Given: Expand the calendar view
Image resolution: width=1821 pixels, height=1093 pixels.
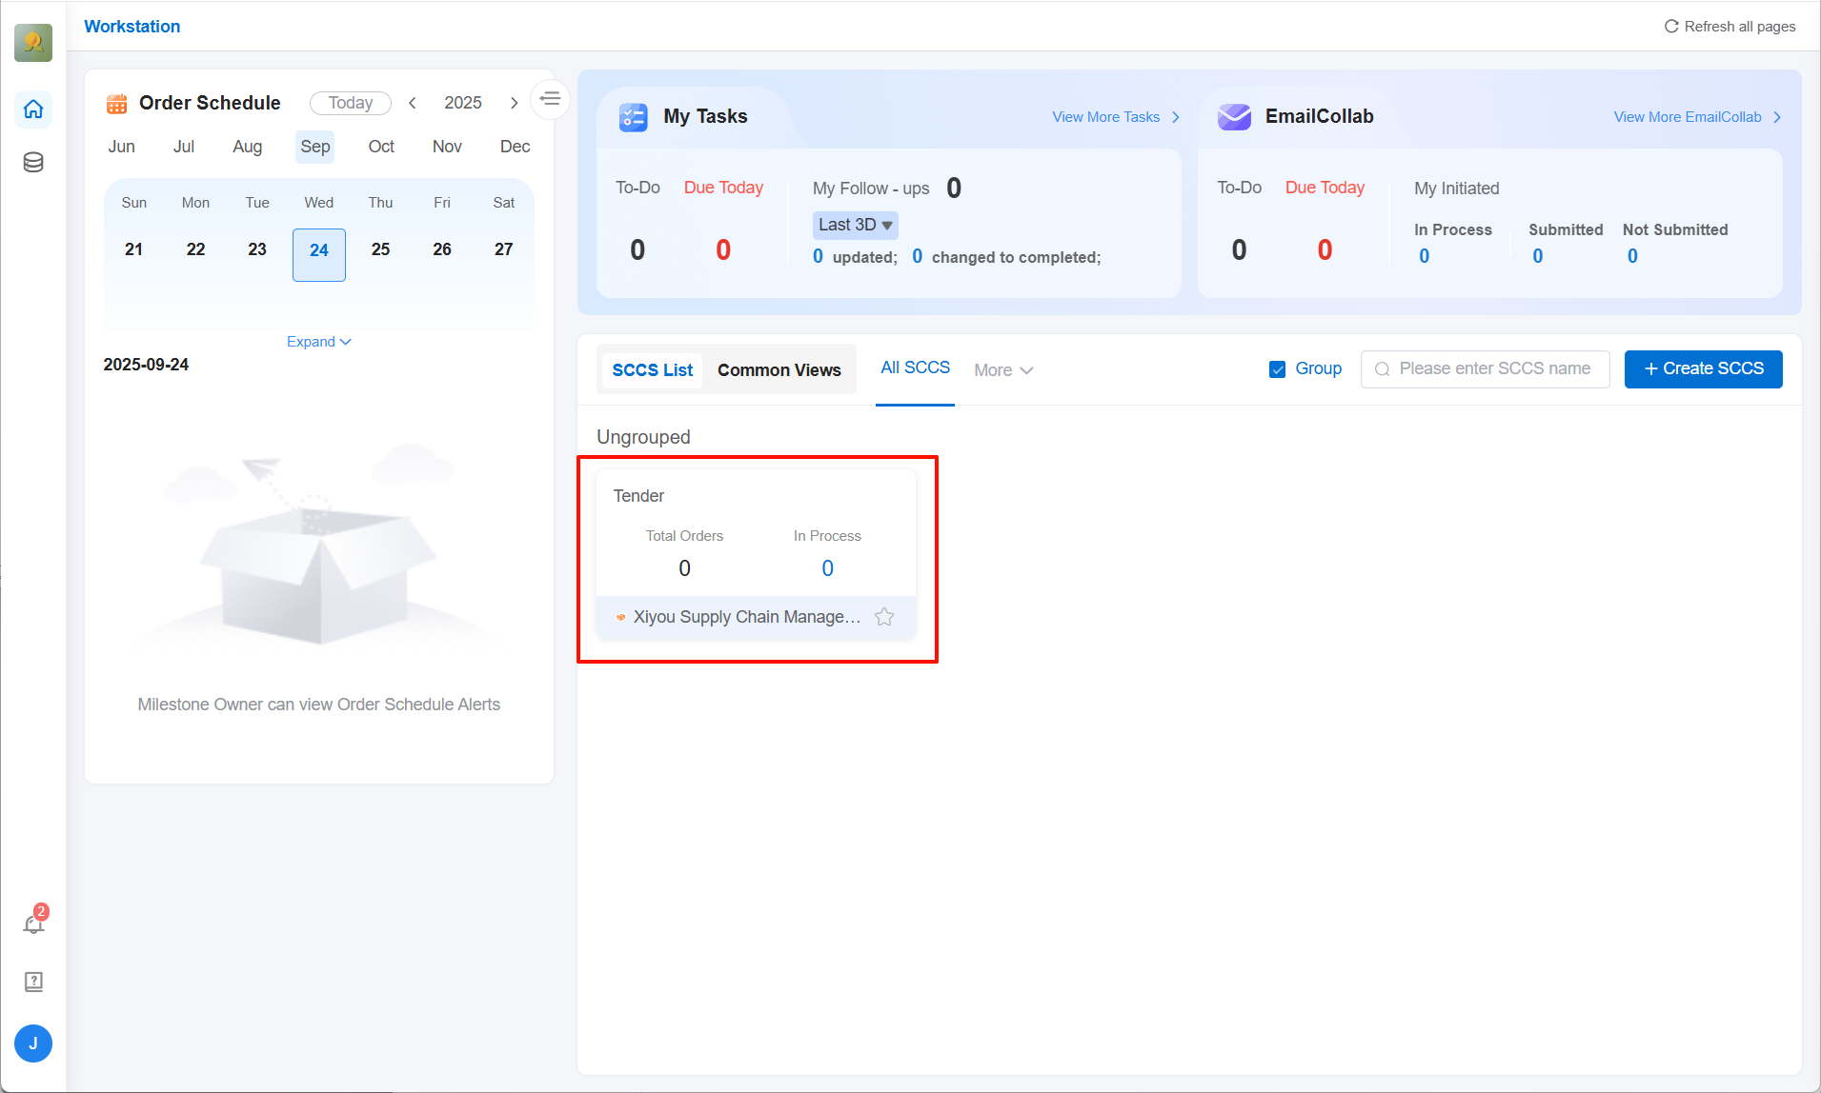Looking at the screenshot, I should (318, 342).
